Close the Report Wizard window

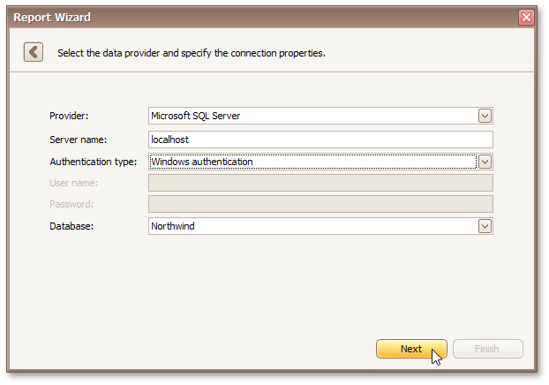[526, 18]
